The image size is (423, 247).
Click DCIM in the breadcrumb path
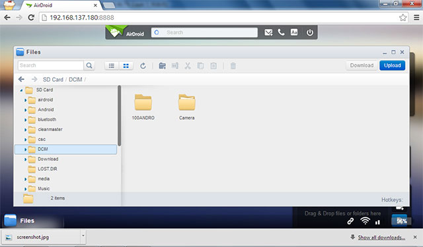point(75,80)
